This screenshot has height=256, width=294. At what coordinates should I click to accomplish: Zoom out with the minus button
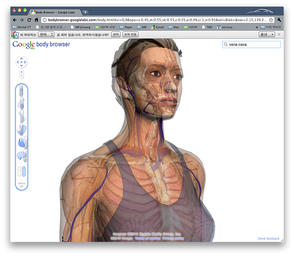click(x=21, y=76)
